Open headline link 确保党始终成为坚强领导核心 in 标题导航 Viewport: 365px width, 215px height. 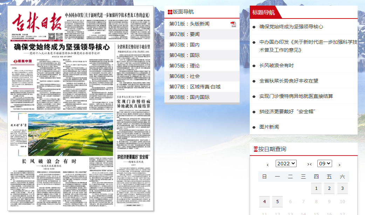(291, 27)
